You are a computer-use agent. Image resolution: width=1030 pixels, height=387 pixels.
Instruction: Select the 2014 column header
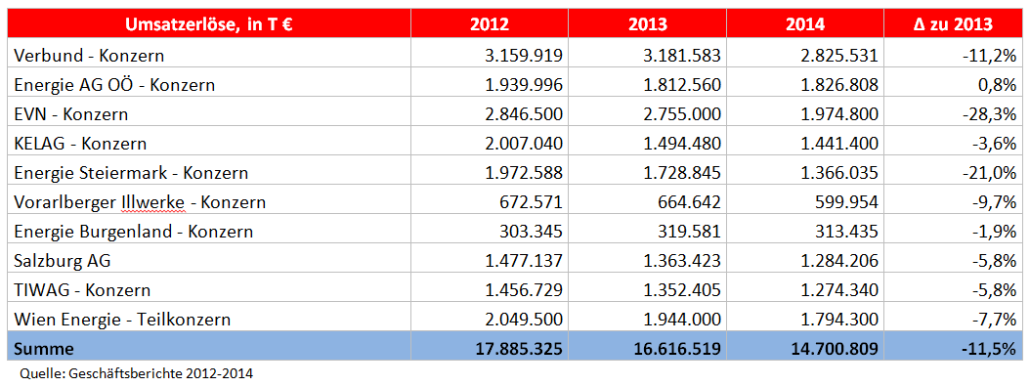pyautogui.click(x=804, y=24)
